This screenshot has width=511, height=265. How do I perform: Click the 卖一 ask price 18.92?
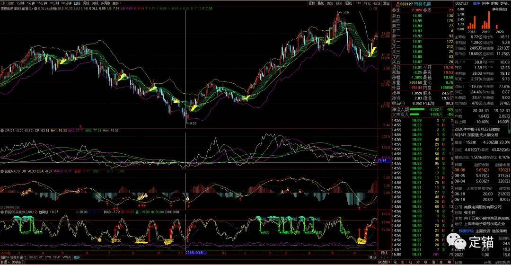pos(417,36)
